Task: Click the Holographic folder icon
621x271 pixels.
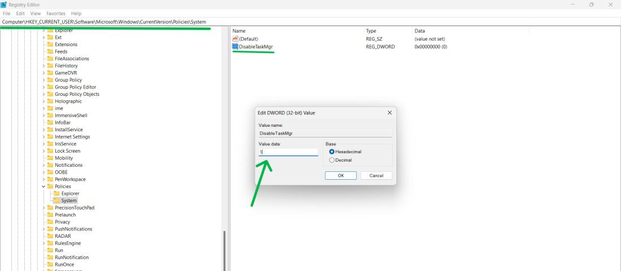Action: coord(50,101)
